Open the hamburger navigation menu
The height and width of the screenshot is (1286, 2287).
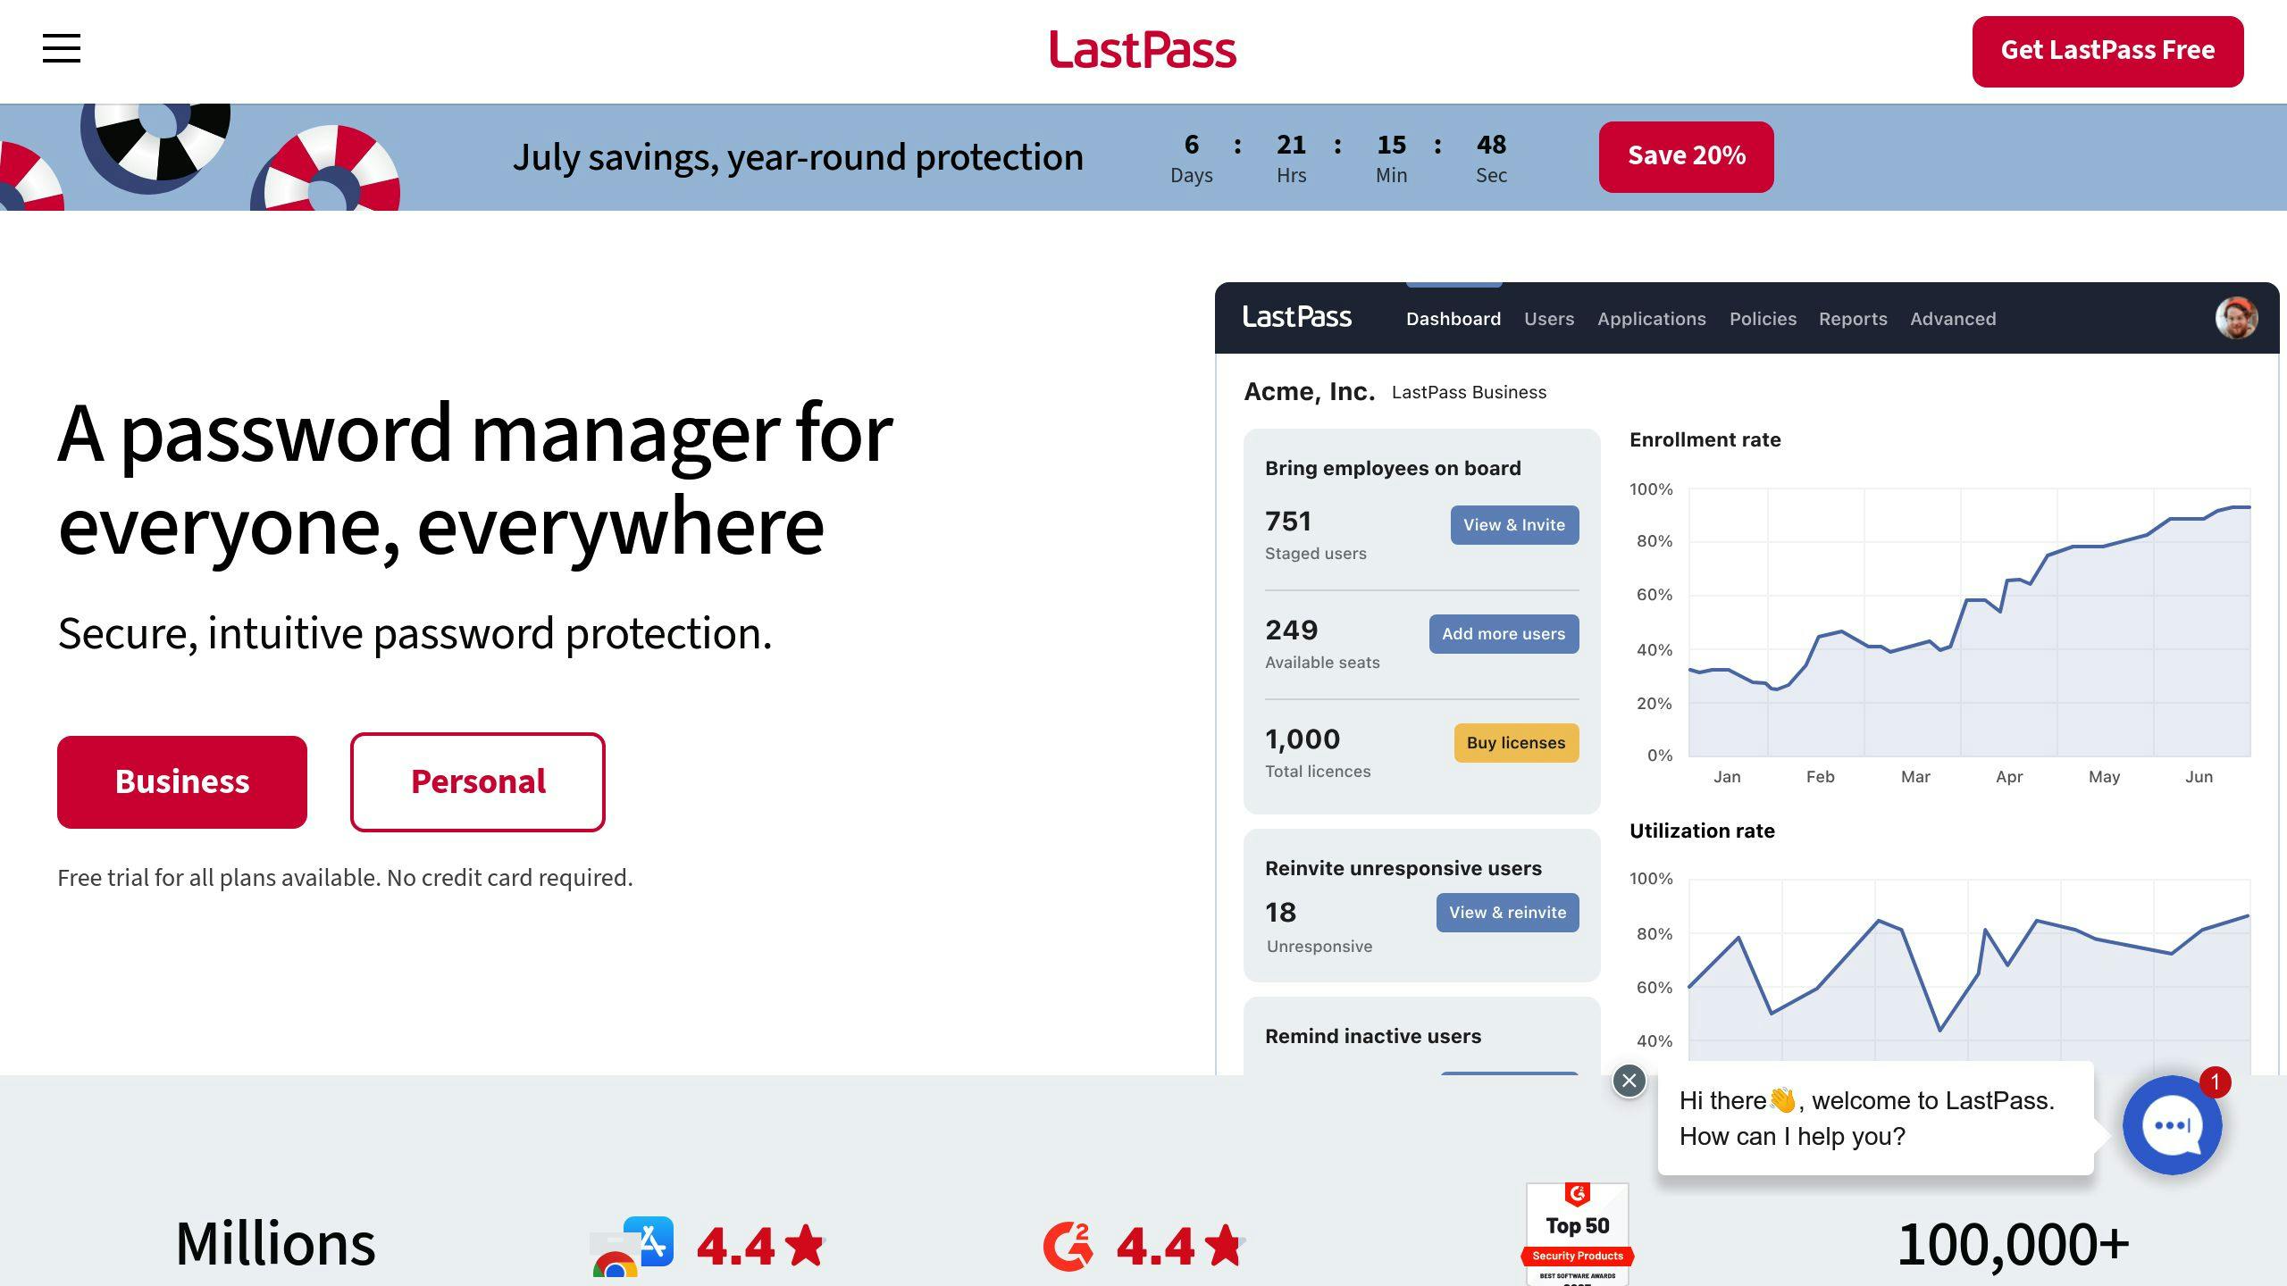coord(62,48)
